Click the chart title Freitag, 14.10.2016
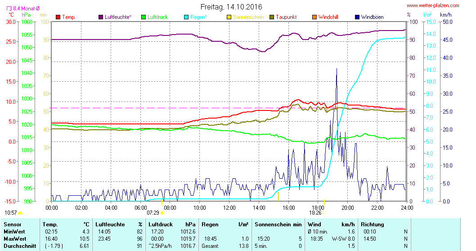This screenshot has height=251, width=476. pos(231,7)
